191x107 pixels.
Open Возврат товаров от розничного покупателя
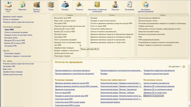[x=155, y=45]
